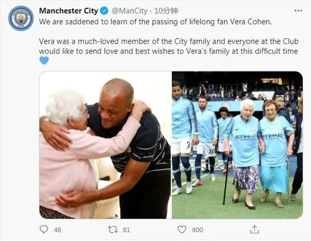Click the blue verified badge
The width and height of the screenshot is (311, 241).
(x=104, y=11)
